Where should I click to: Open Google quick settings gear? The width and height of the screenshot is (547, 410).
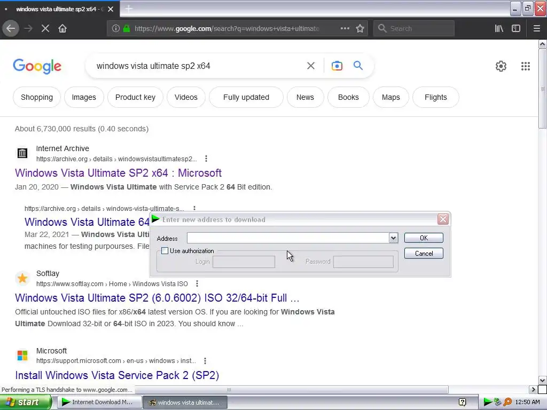501,66
